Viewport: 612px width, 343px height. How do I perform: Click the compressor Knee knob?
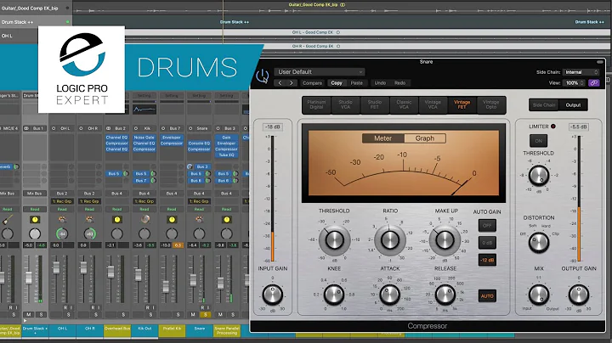click(334, 295)
